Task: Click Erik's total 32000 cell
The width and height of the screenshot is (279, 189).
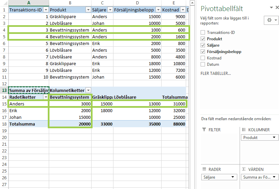Action: click(x=174, y=110)
